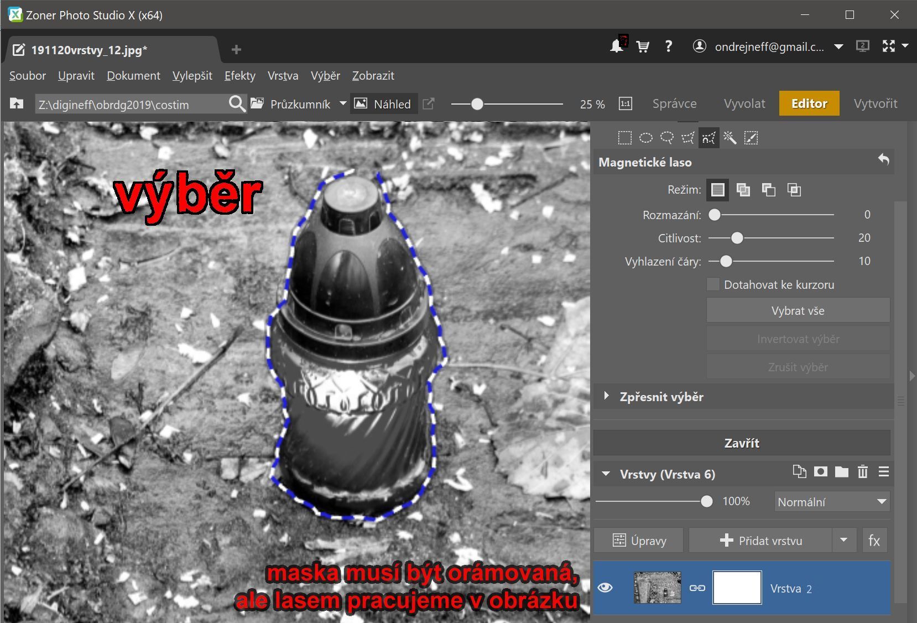917x623 pixels.
Task: Open the Normální blend mode dropdown
Action: click(x=831, y=502)
